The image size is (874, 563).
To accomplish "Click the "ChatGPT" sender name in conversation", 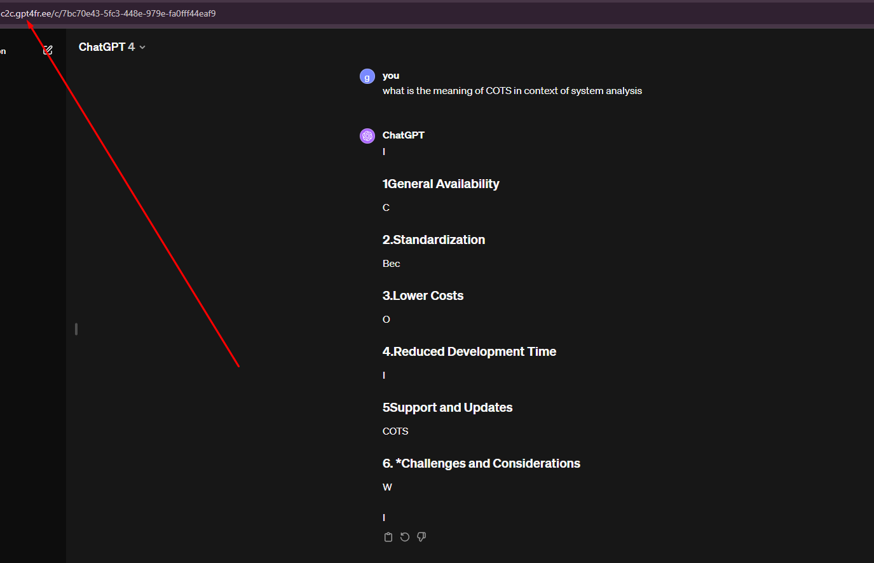I will pyautogui.click(x=404, y=135).
